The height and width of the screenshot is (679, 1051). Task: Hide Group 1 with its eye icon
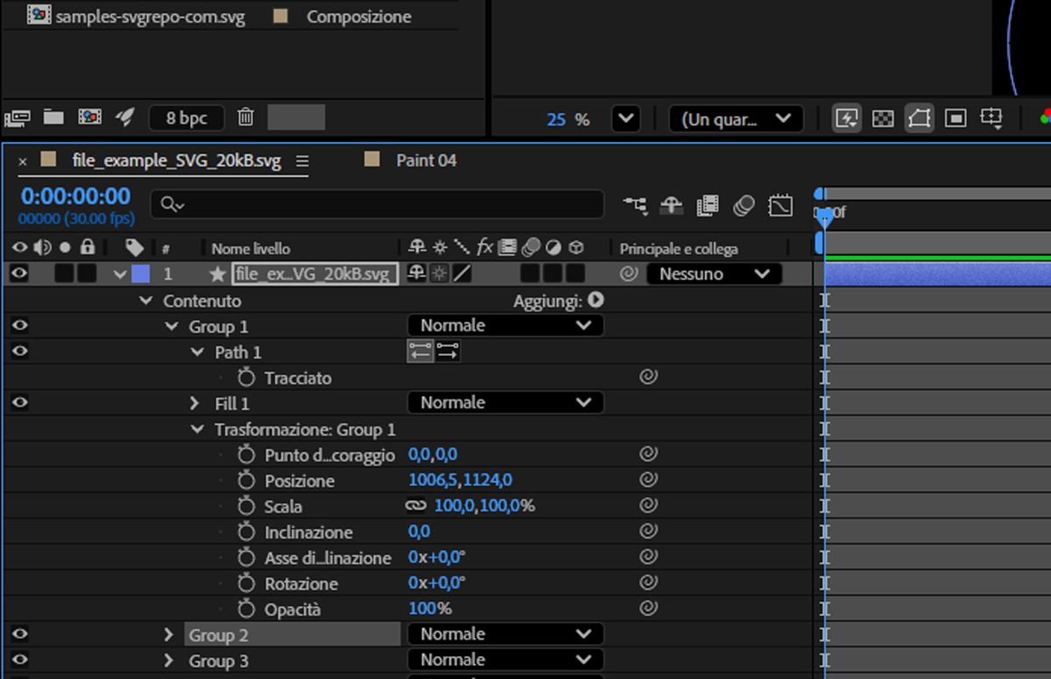click(19, 326)
